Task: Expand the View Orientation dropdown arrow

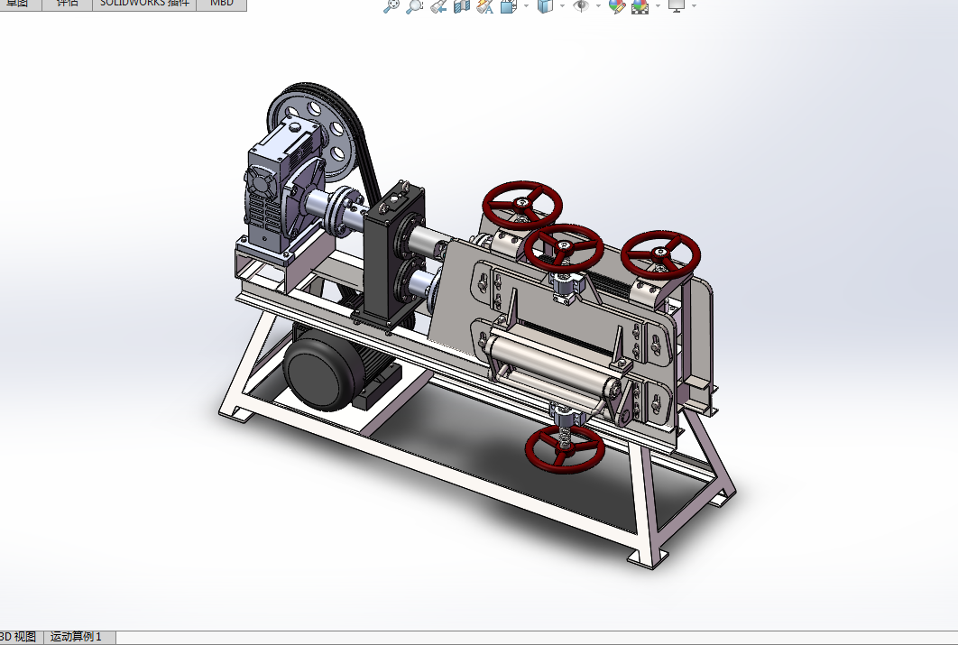Action: coord(526,6)
